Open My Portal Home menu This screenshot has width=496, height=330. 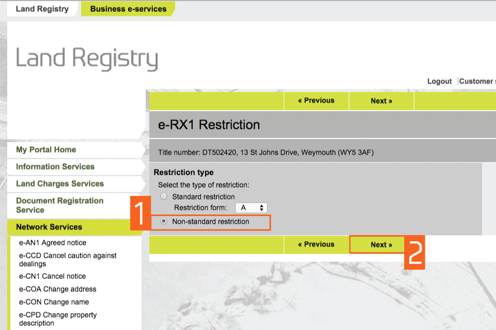[x=46, y=150]
